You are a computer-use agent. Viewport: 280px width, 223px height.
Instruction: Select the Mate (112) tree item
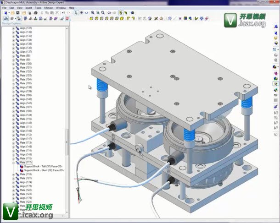pos(26,135)
